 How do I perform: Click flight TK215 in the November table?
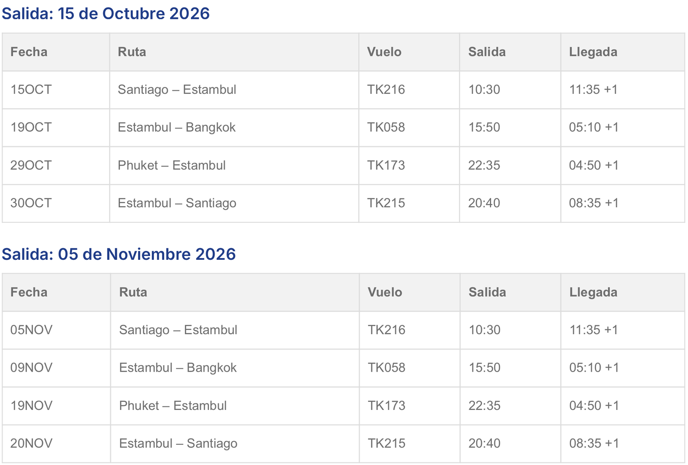click(387, 443)
